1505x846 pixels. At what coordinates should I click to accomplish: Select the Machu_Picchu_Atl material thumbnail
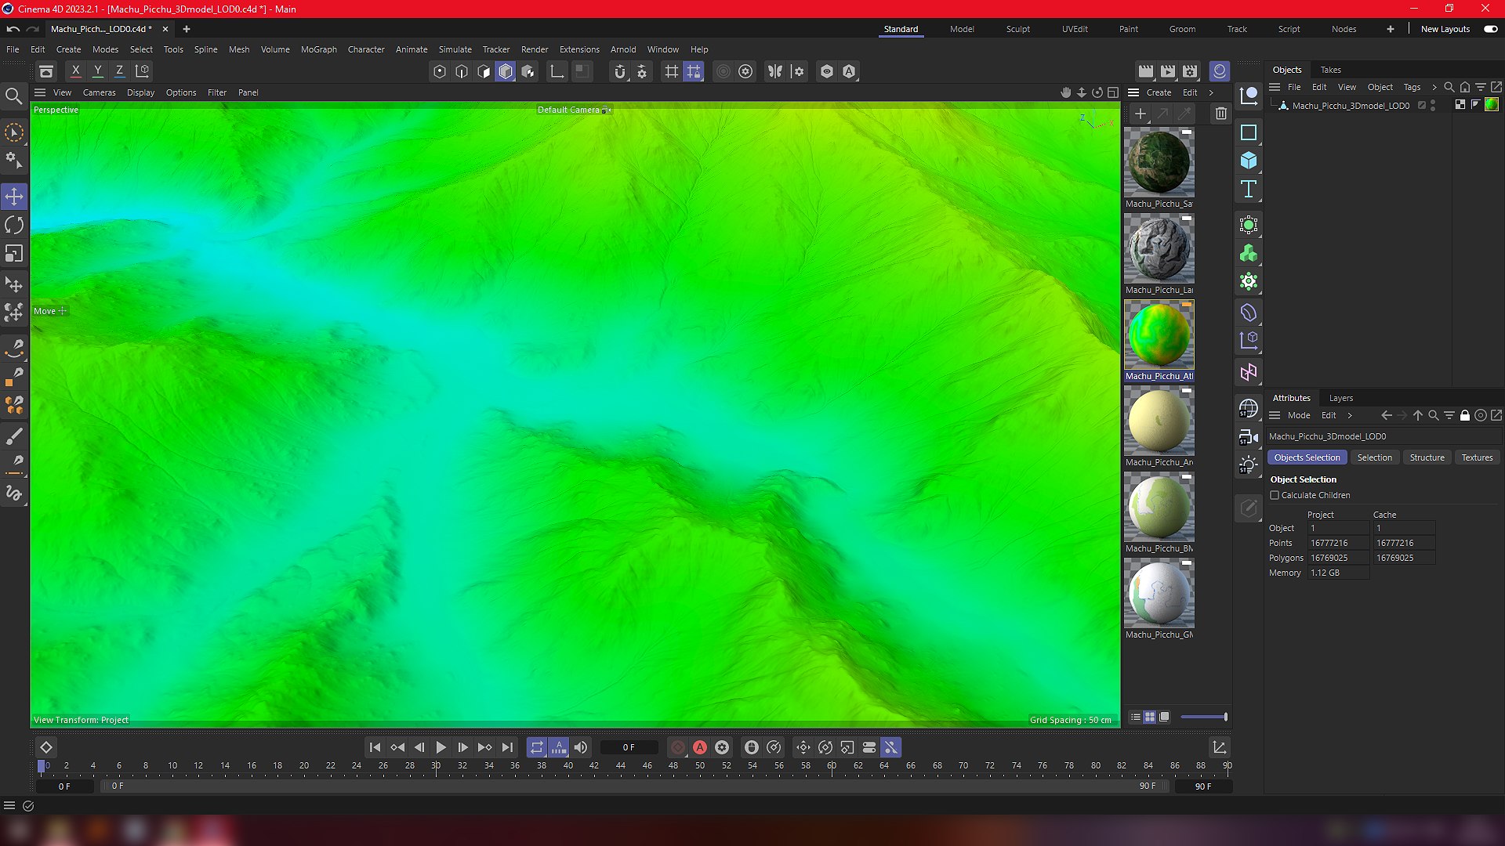point(1159,335)
